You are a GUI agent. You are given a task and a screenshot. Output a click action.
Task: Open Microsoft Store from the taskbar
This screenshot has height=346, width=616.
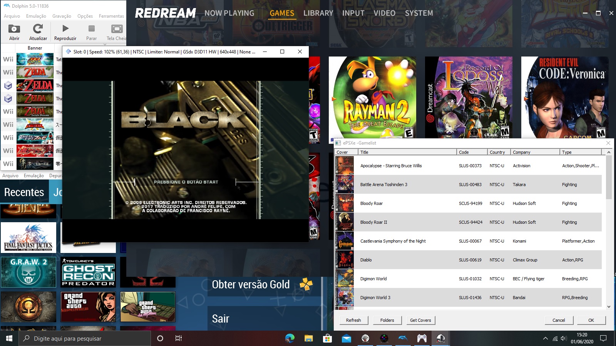point(327,338)
